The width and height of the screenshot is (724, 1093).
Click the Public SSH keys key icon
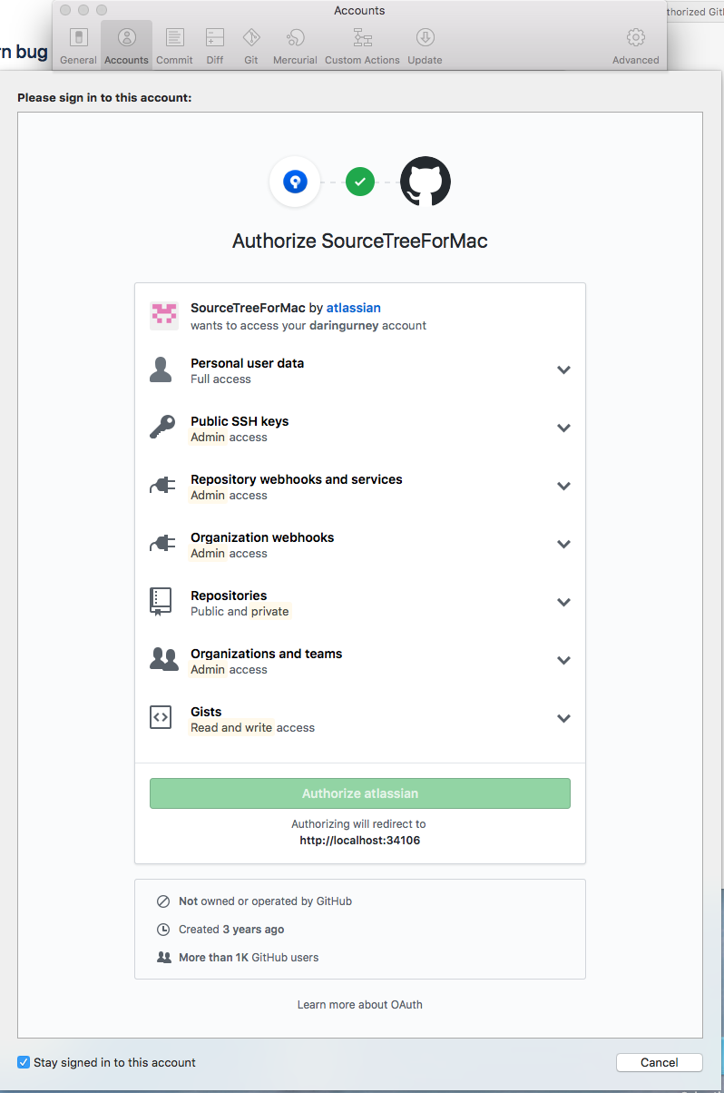pos(162,428)
